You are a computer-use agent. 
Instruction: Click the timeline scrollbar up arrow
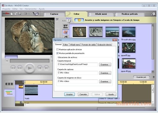(153, 86)
